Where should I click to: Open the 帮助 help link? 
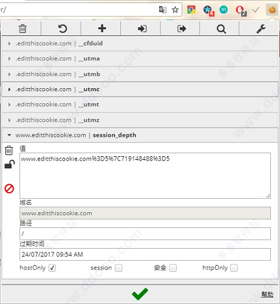tap(267, 294)
